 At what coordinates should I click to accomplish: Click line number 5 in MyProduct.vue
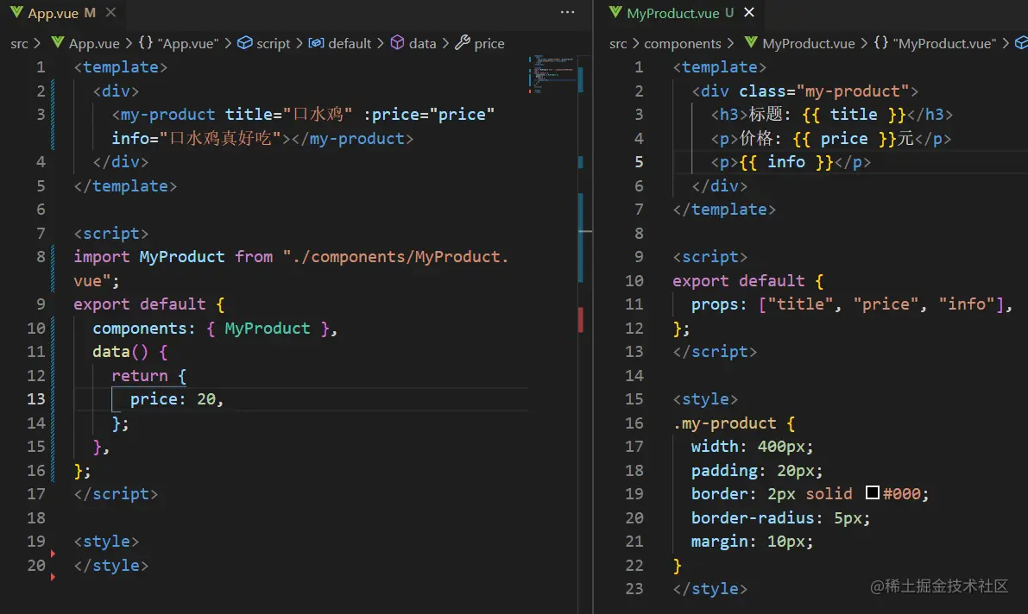639,162
